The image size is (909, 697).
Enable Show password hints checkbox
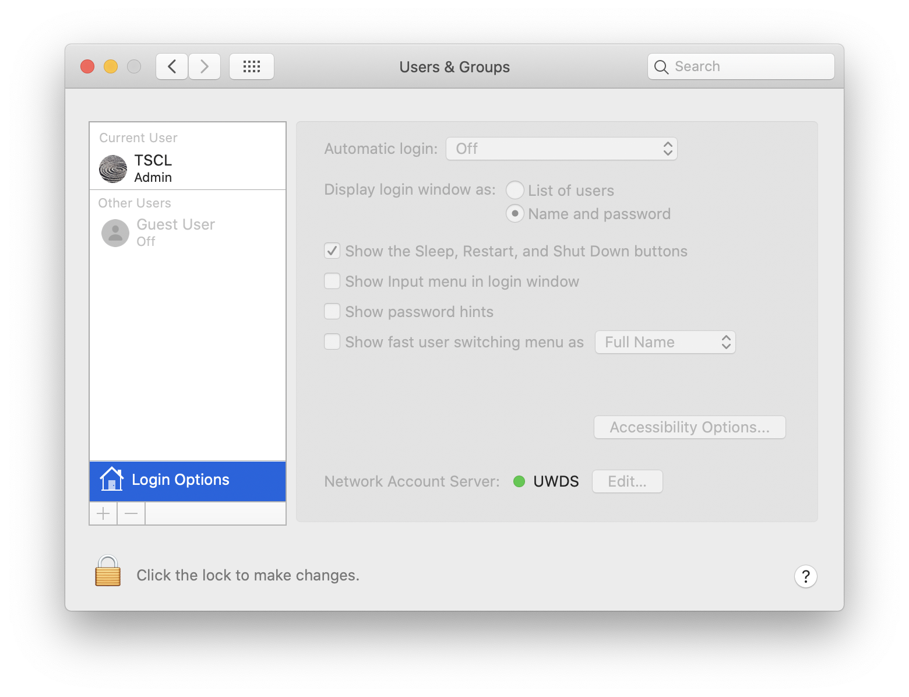(x=332, y=312)
